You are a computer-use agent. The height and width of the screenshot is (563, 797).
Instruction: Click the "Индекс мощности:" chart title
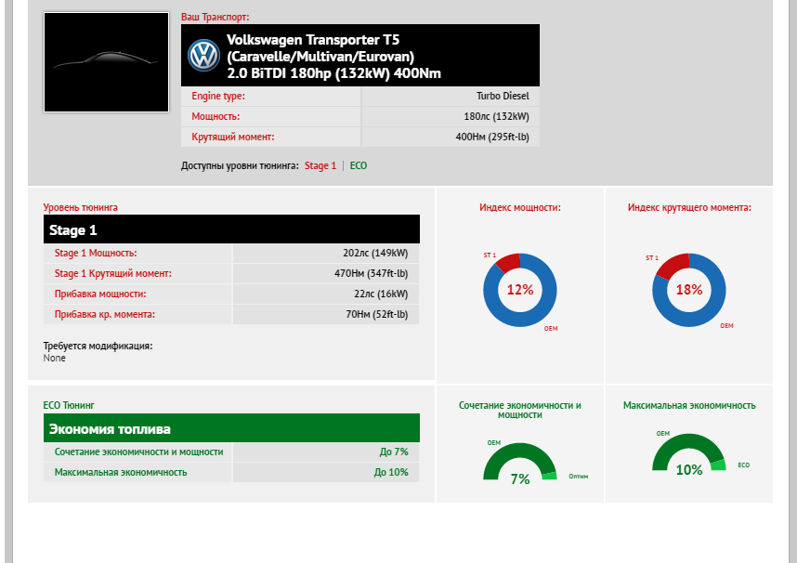click(x=520, y=207)
